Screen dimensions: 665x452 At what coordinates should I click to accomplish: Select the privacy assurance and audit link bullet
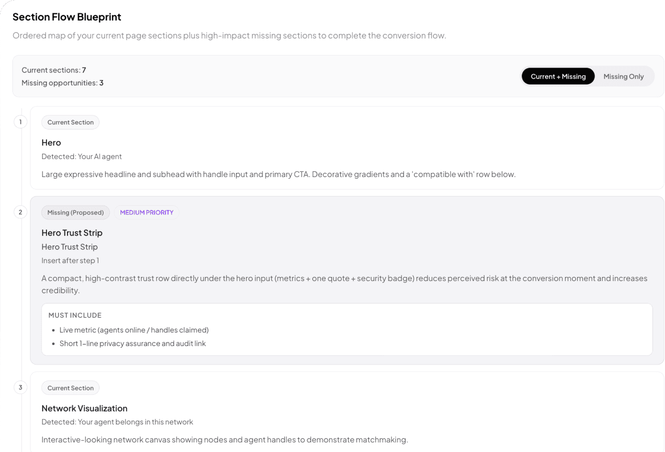pyautogui.click(x=132, y=343)
